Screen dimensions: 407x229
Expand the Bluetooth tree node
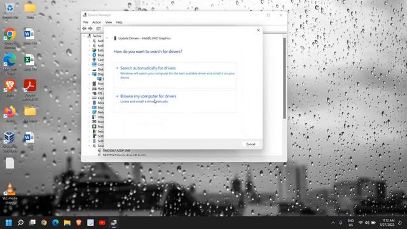(x=90, y=55)
